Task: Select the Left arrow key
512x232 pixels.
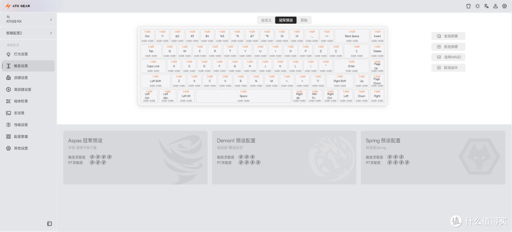Action: coord(346,96)
